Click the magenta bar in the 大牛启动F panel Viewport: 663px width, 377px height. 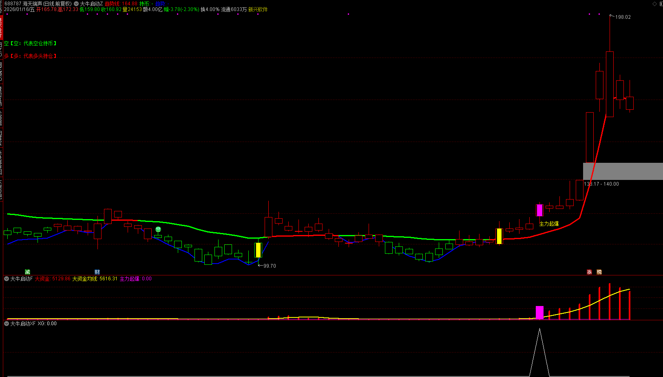pyautogui.click(x=539, y=313)
